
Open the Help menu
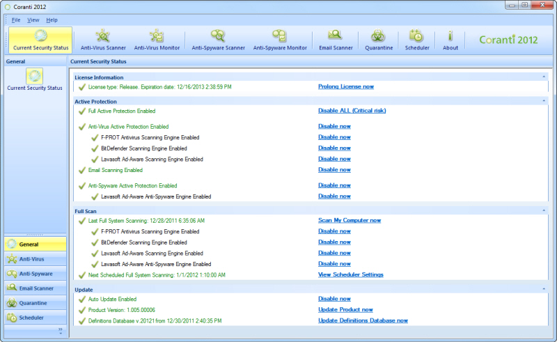pyautogui.click(x=52, y=20)
